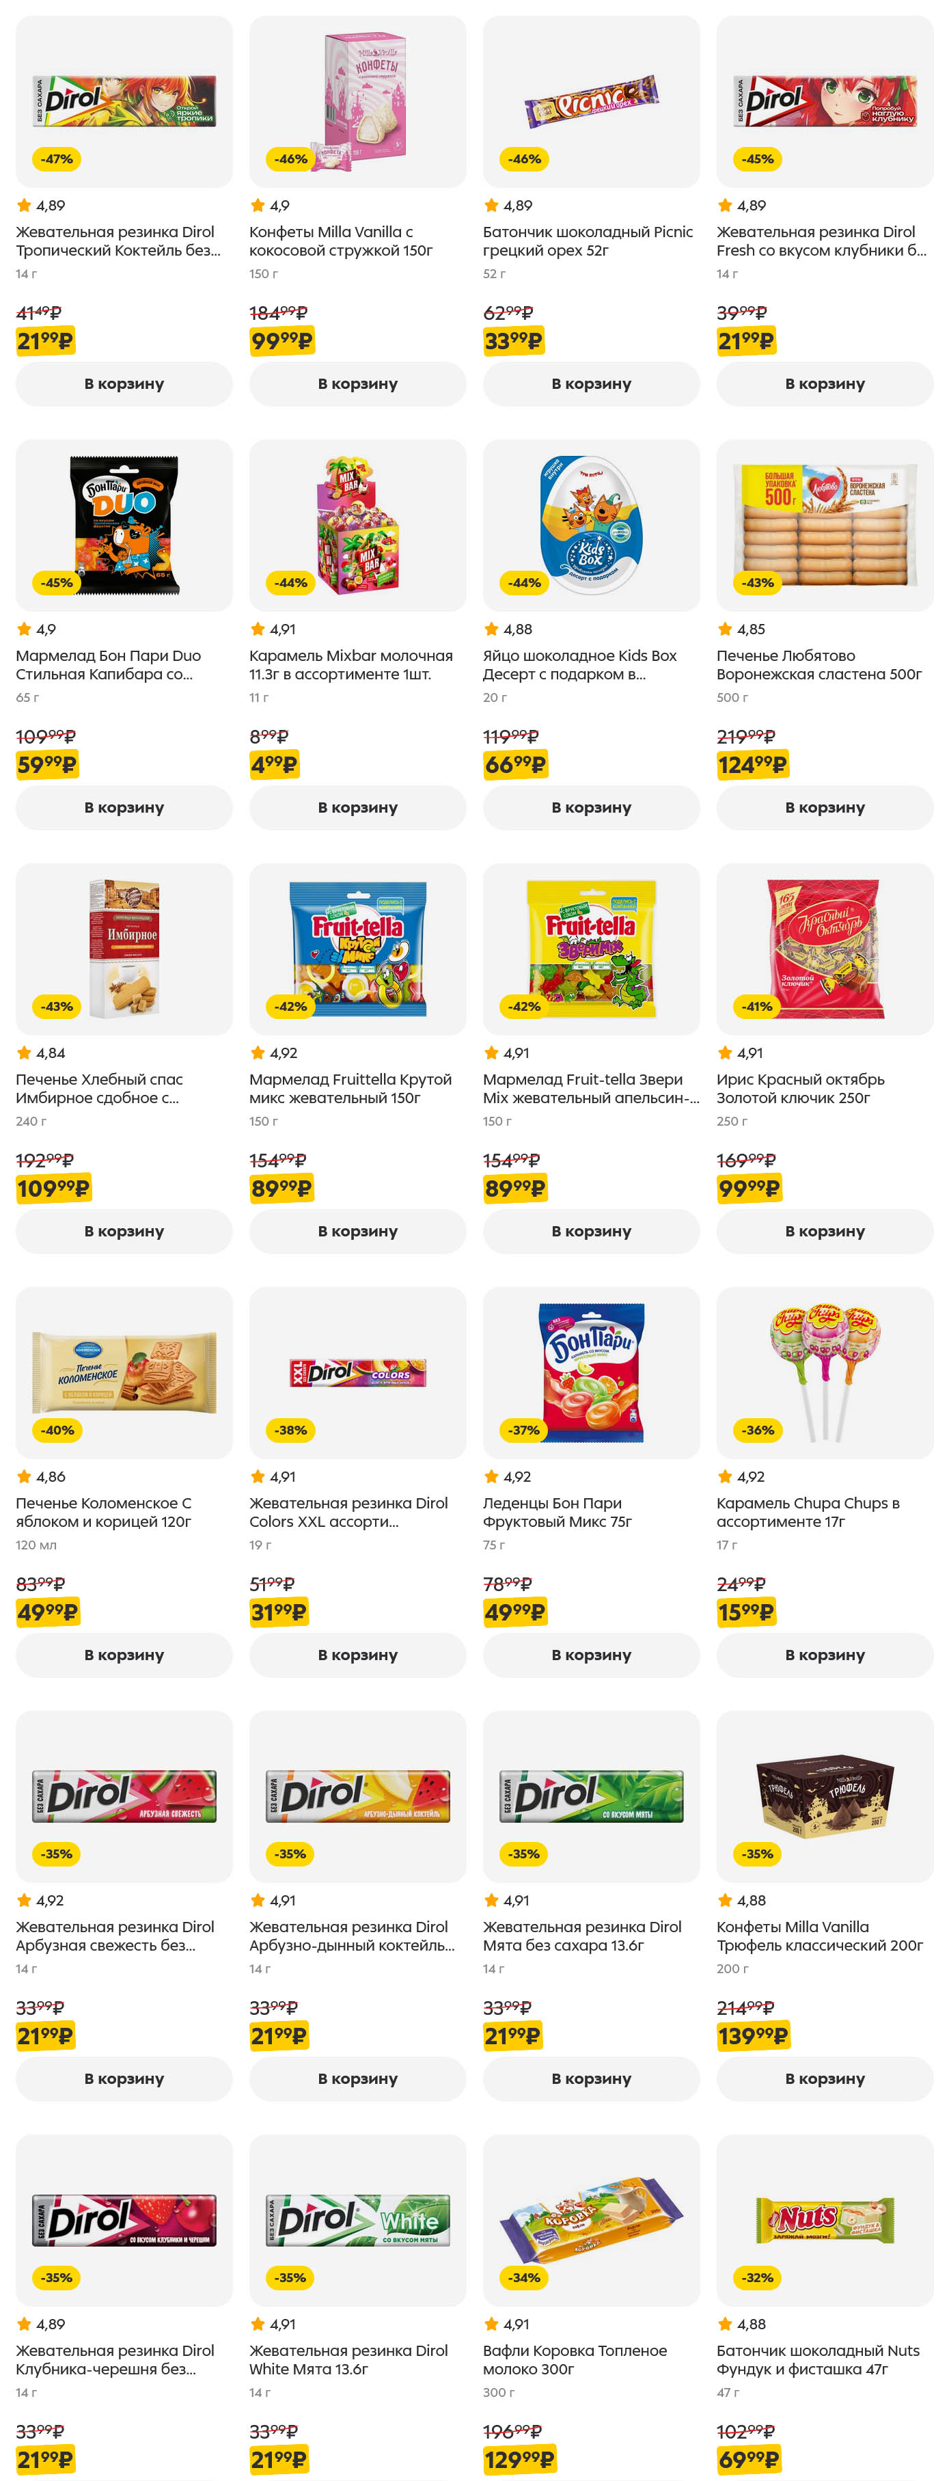This screenshot has width=949, height=2481.
Task: Open the Kids Box chocolate egg image
Action: [591, 525]
